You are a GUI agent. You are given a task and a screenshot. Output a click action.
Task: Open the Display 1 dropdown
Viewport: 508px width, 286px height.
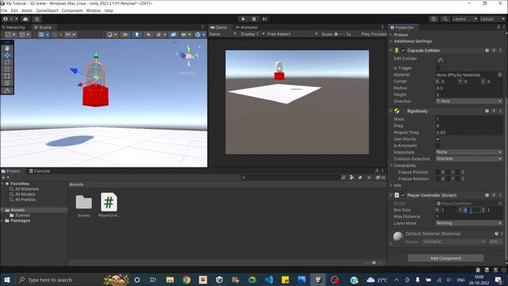[252, 34]
